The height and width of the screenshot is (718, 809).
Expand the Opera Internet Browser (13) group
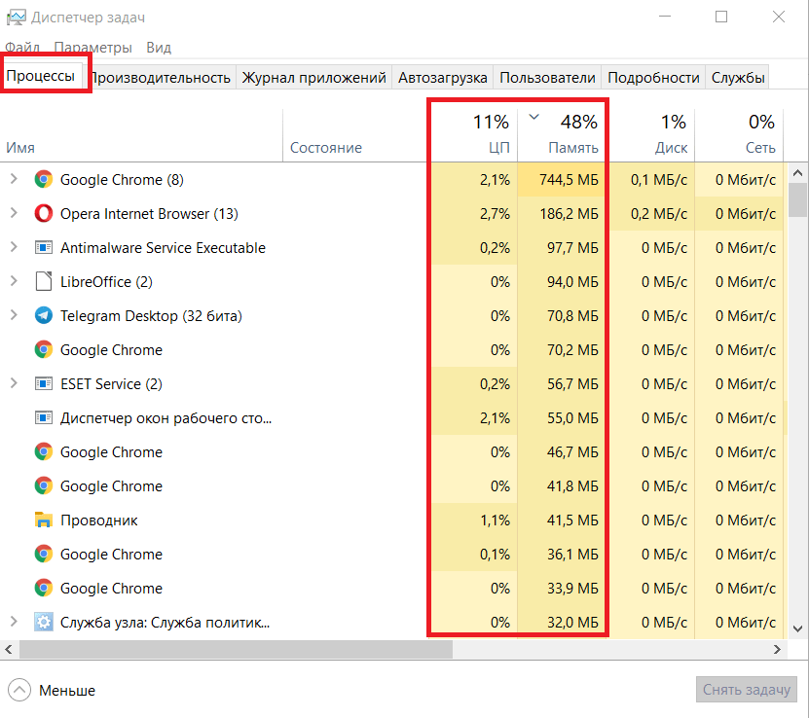click(x=14, y=213)
